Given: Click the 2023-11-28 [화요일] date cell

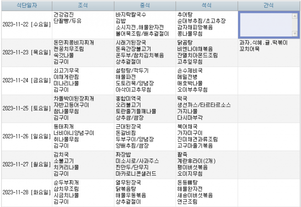Looking at the screenshot, I should pos(26,192).
